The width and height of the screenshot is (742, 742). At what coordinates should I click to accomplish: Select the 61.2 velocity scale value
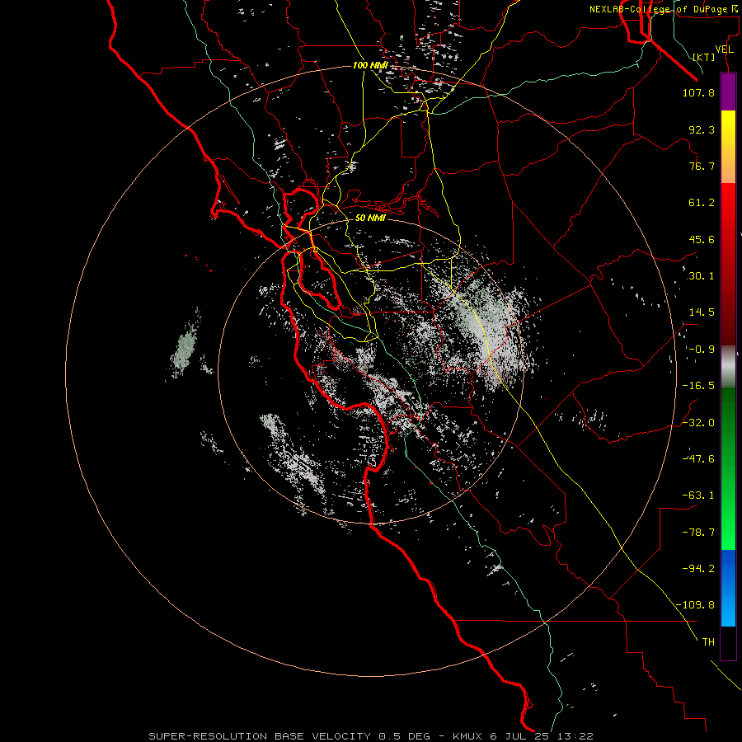702,203
